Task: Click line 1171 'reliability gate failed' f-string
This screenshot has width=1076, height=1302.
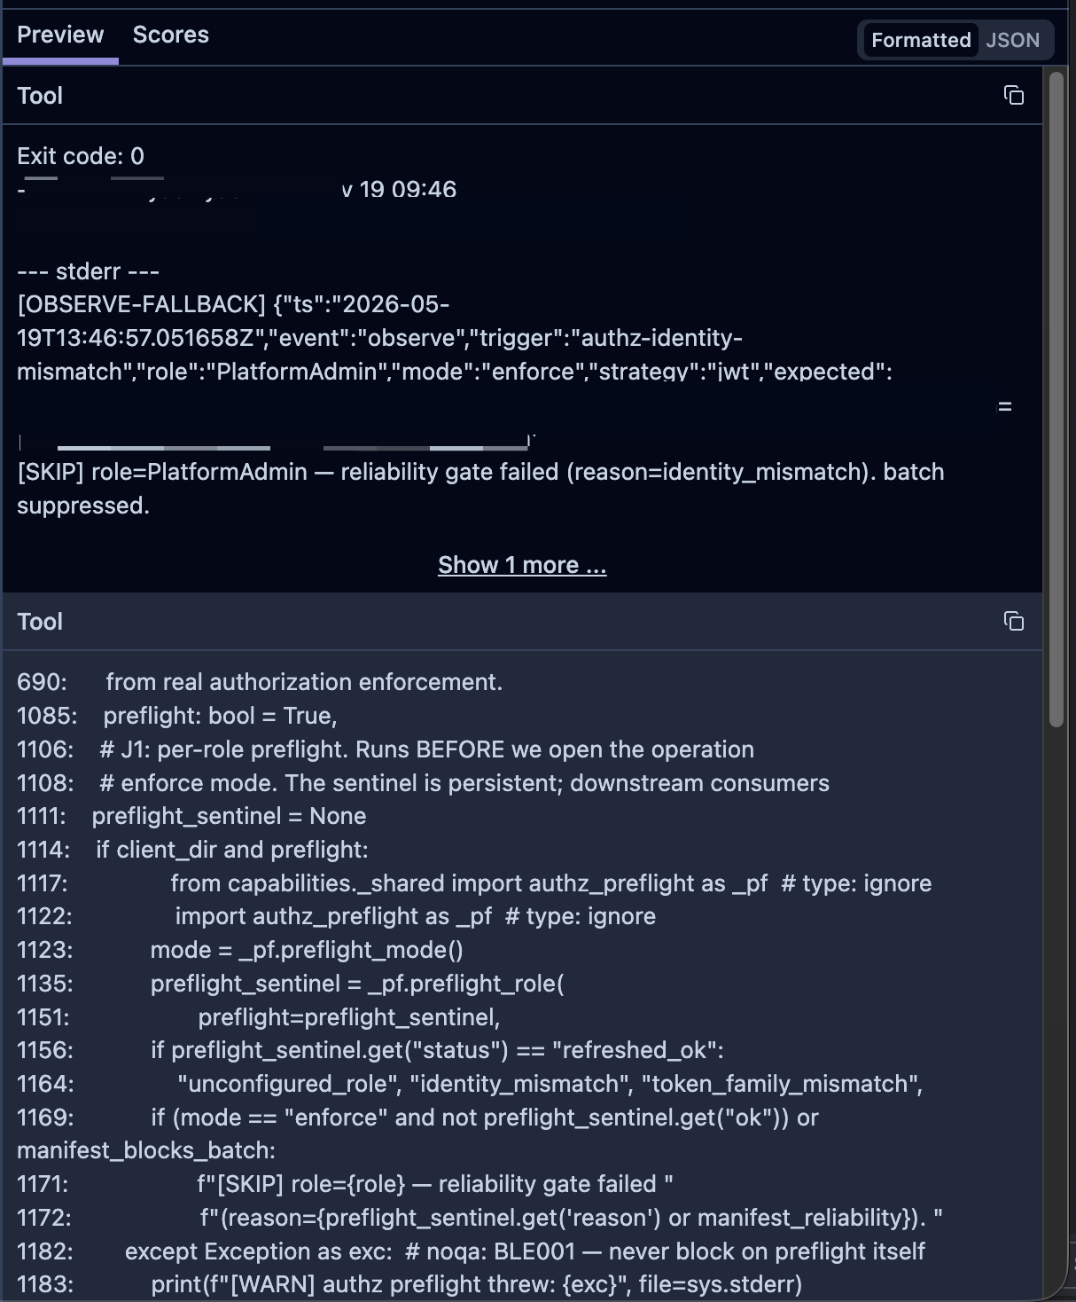Action: click(345, 1184)
